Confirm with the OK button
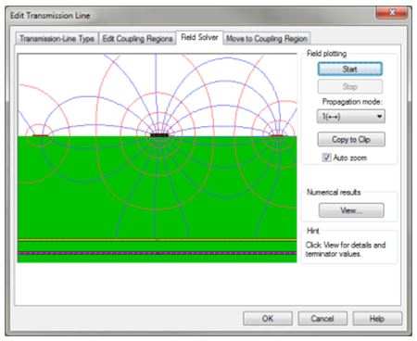This screenshot has height=341, width=417. click(x=268, y=318)
